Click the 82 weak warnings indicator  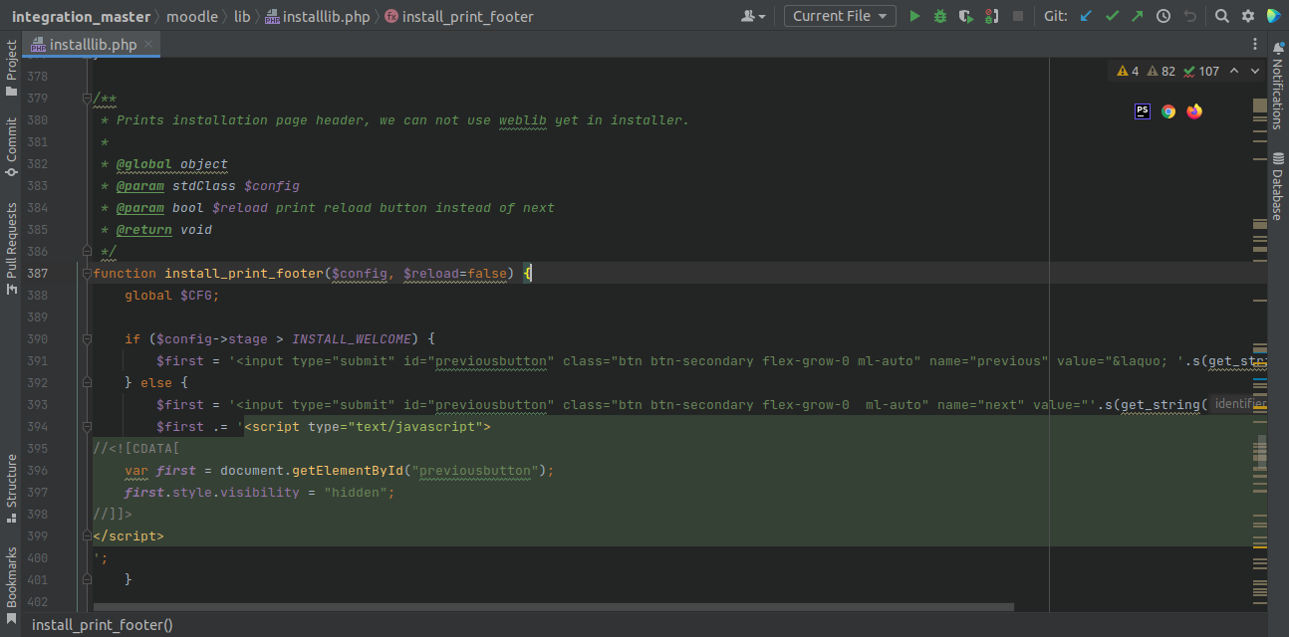click(1161, 71)
